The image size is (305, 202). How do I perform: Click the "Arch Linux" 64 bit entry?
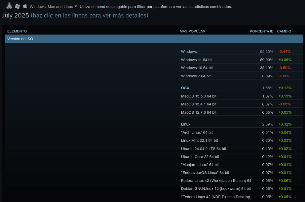pyautogui.click(x=197, y=132)
